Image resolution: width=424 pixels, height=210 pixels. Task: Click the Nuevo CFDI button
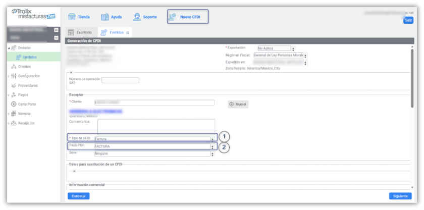pos(187,17)
